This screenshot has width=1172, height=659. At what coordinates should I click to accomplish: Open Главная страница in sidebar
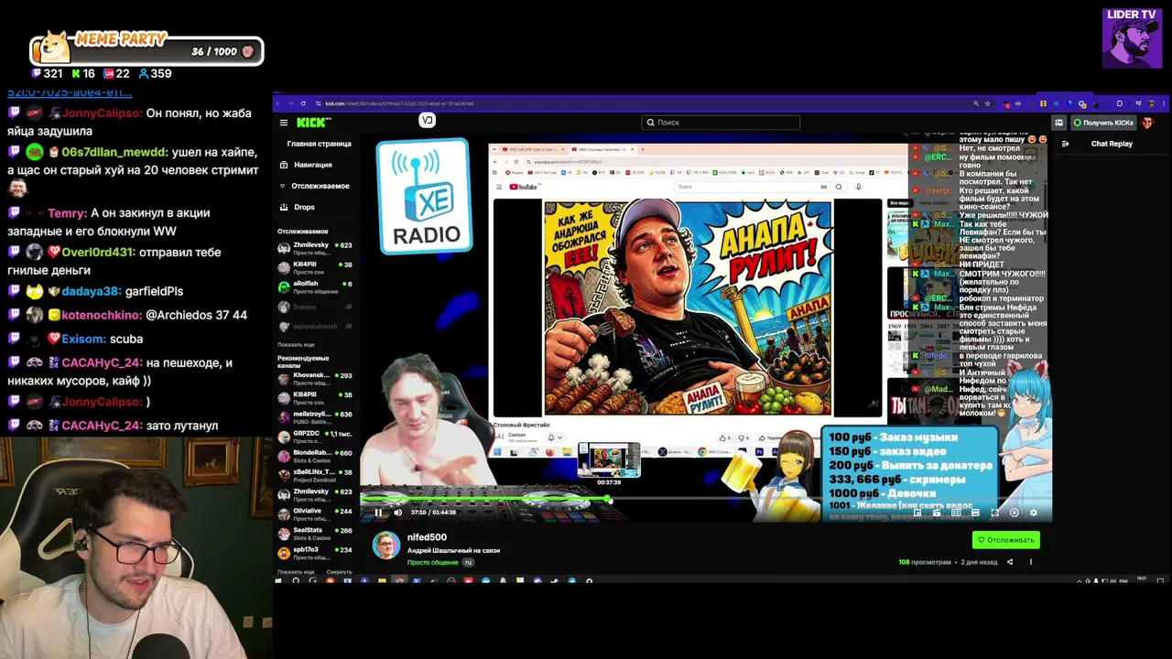[317, 144]
